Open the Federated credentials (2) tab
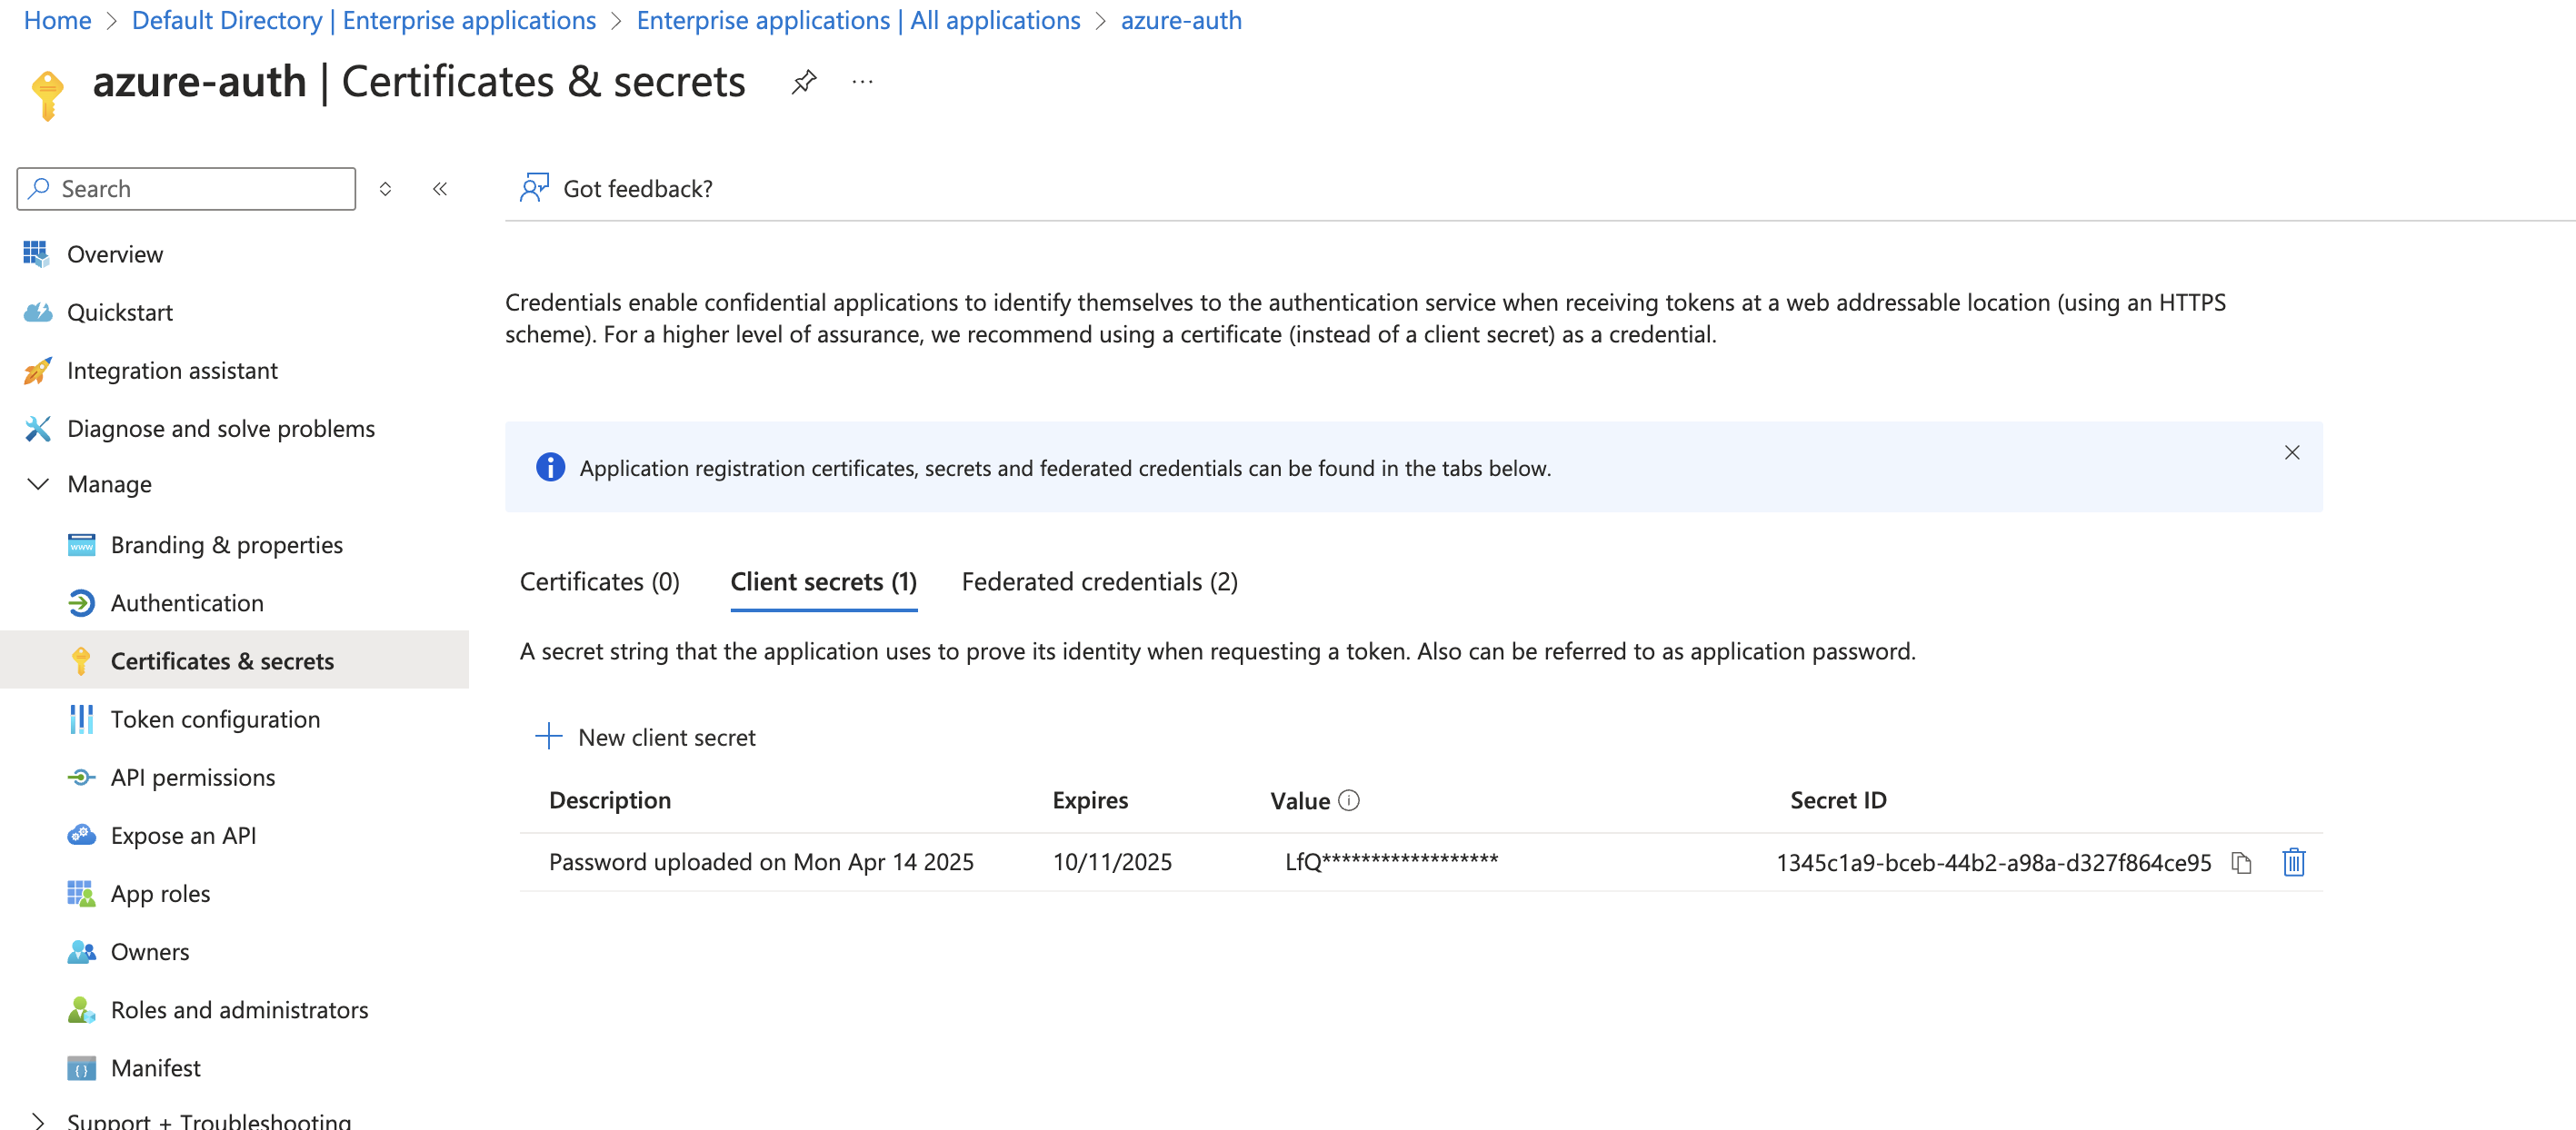2576x1130 pixels. click(x=1099, y=581)
